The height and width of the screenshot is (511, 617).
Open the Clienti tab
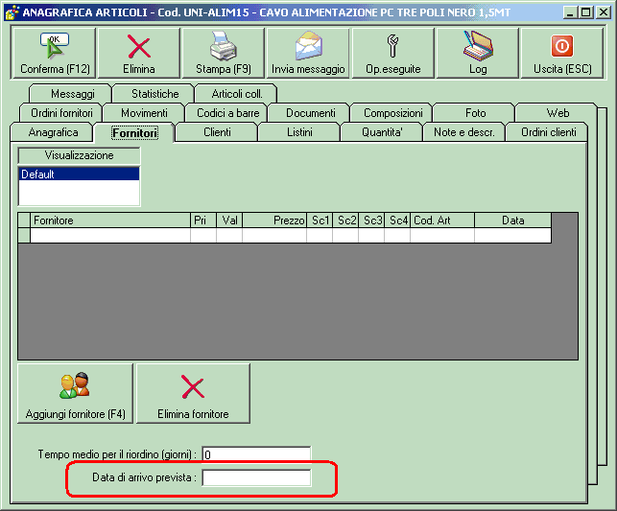217,132
